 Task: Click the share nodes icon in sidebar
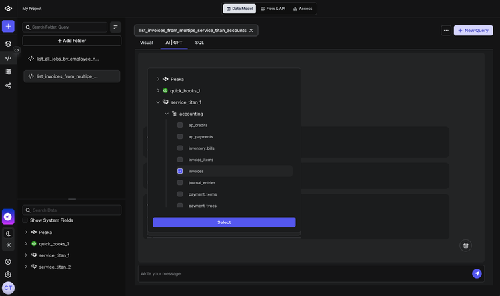click(x=8, y=86)
